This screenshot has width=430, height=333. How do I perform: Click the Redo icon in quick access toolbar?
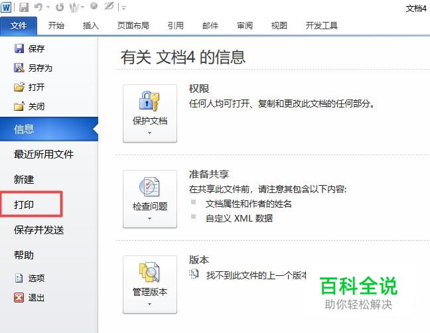click(60, 7)
